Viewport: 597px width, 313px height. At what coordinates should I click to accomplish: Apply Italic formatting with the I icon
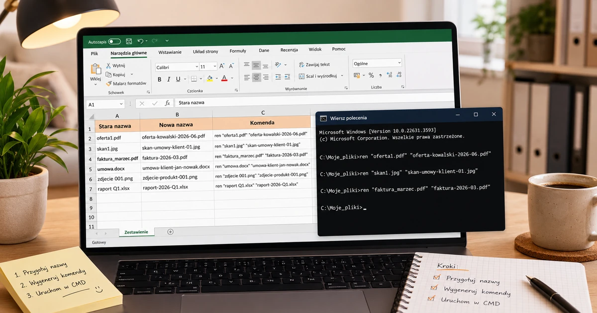169,79
